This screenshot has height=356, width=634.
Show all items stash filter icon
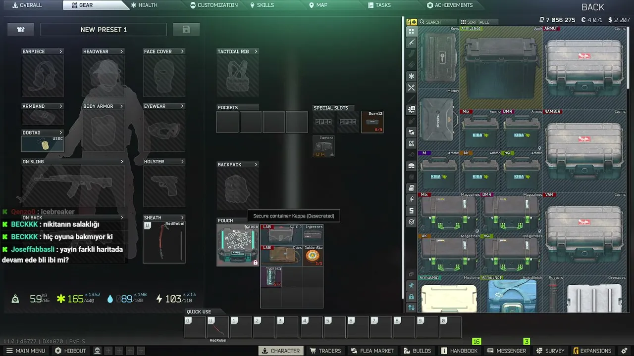[411, 31]
